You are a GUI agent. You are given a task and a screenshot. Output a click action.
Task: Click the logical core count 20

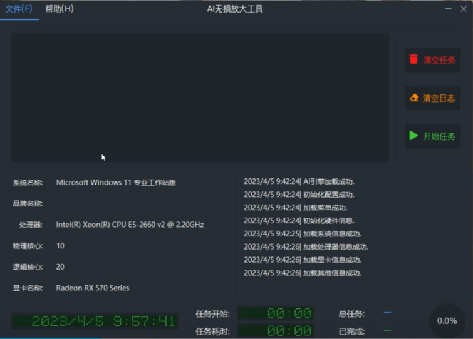(x=60, y=266)
